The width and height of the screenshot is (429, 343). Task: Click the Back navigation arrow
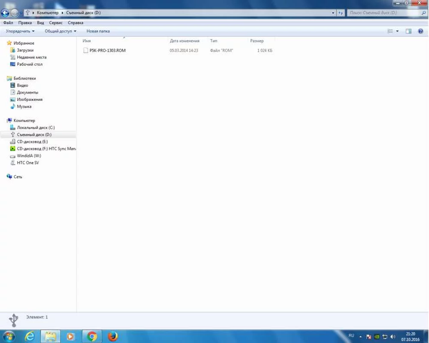click(x=5, y=12)
